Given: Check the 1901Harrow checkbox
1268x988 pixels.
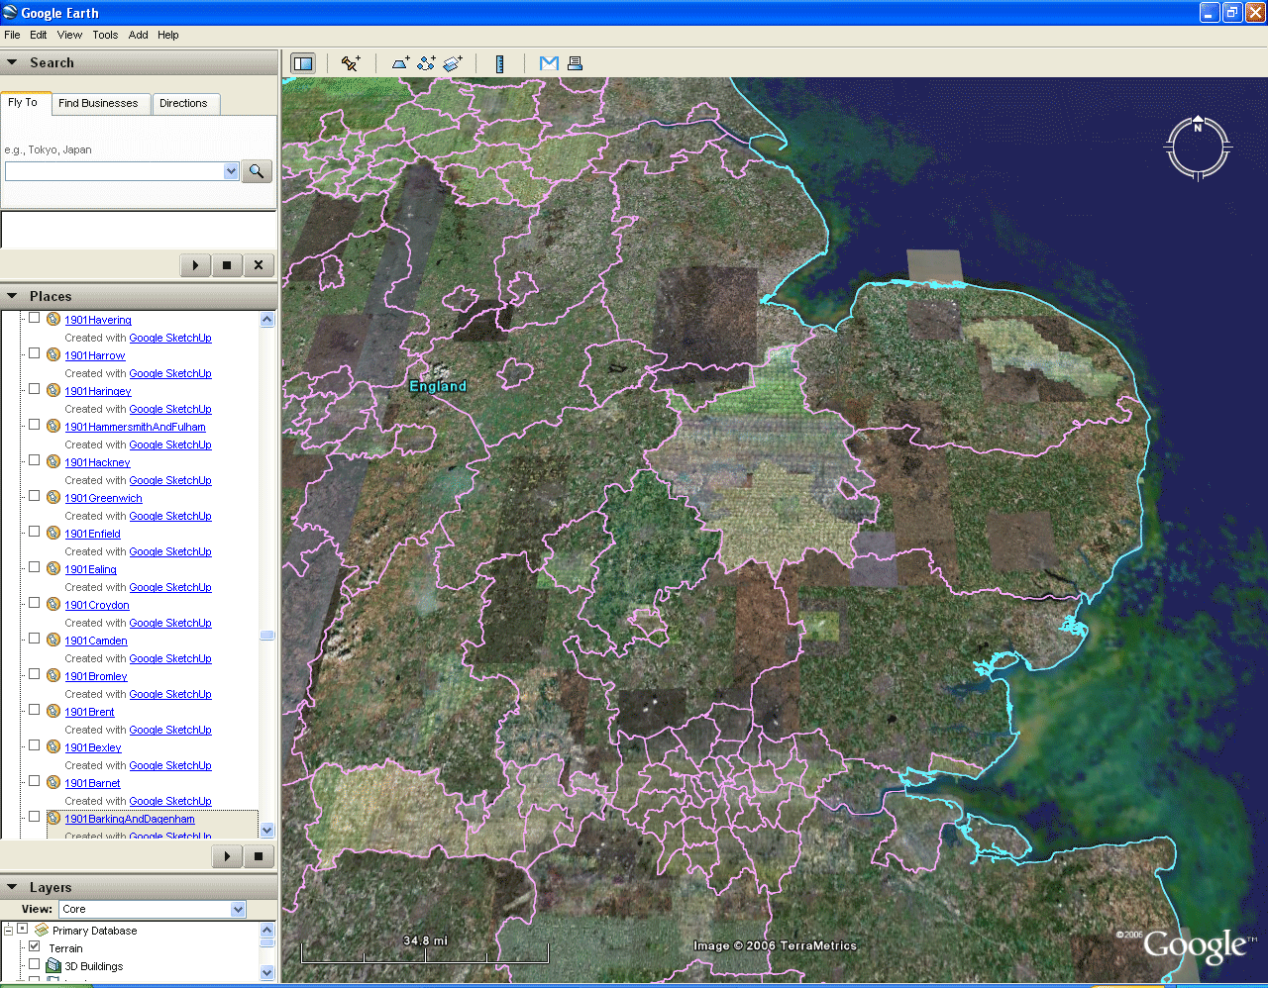Looking at the screenshot, I should (x=34, y=353).
